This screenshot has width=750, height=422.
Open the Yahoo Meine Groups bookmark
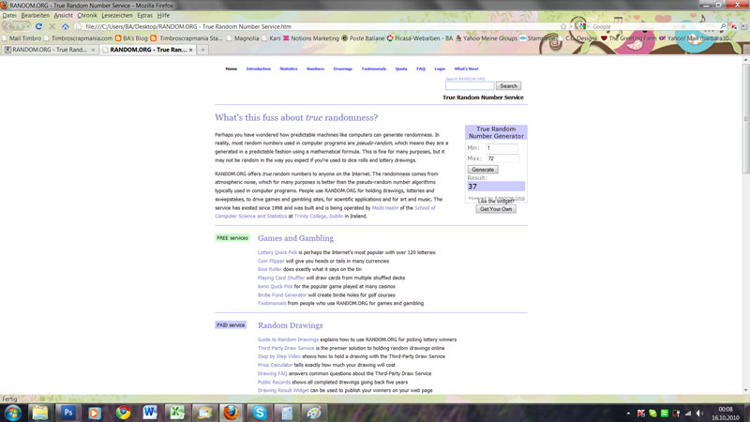[x=486, y=38]
